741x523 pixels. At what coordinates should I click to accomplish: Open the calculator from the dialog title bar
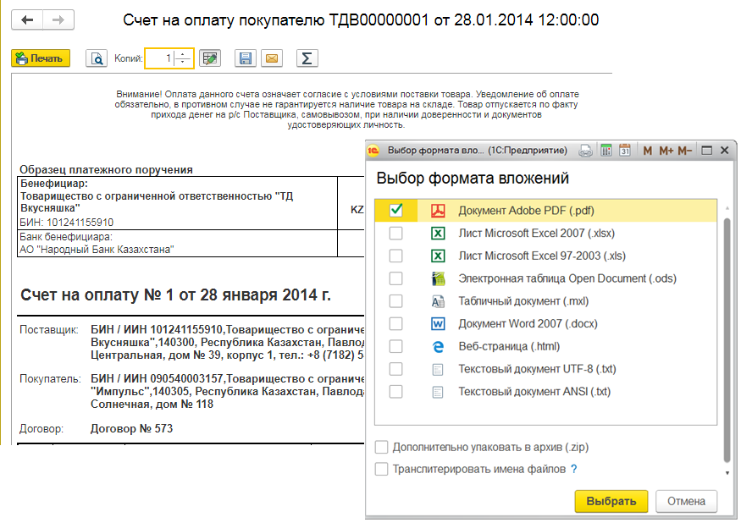click(606, 151)
